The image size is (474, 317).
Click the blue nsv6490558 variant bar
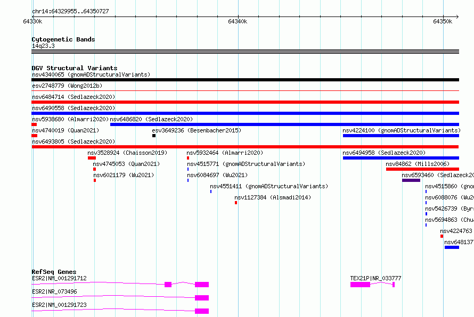click(x=245, y=113)
